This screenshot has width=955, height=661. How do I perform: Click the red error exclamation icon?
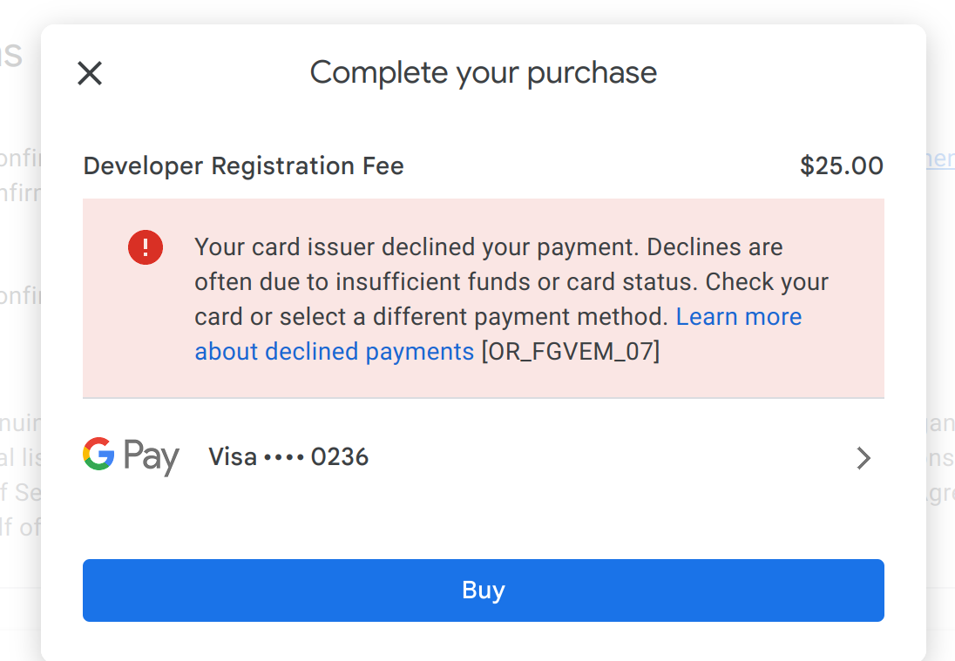(145, 247)
